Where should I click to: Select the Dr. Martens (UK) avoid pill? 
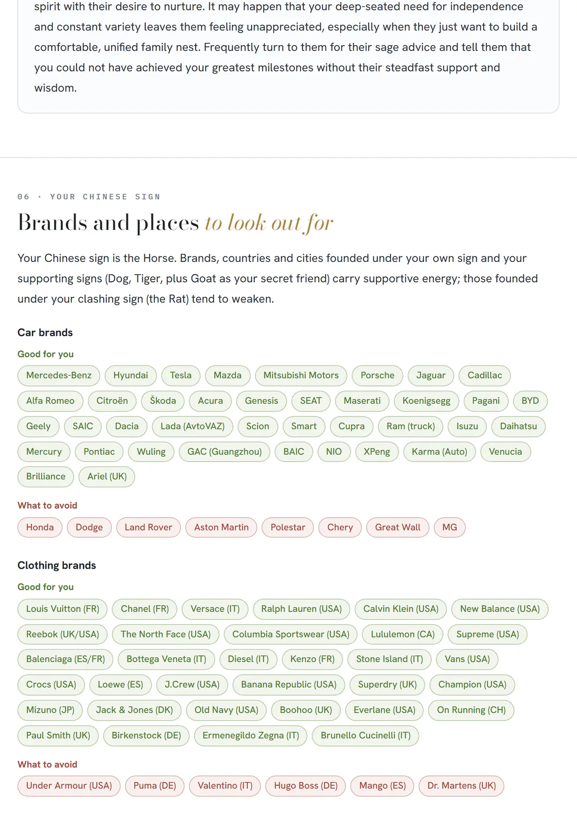click(x=461, y=786)
